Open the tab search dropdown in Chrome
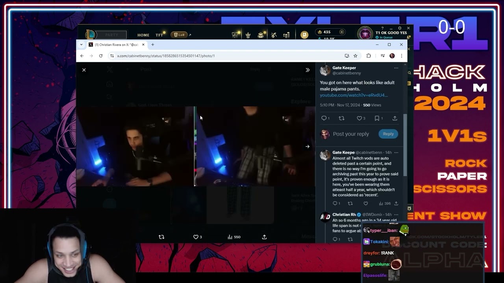504x283 pixels. coord(82,44)
